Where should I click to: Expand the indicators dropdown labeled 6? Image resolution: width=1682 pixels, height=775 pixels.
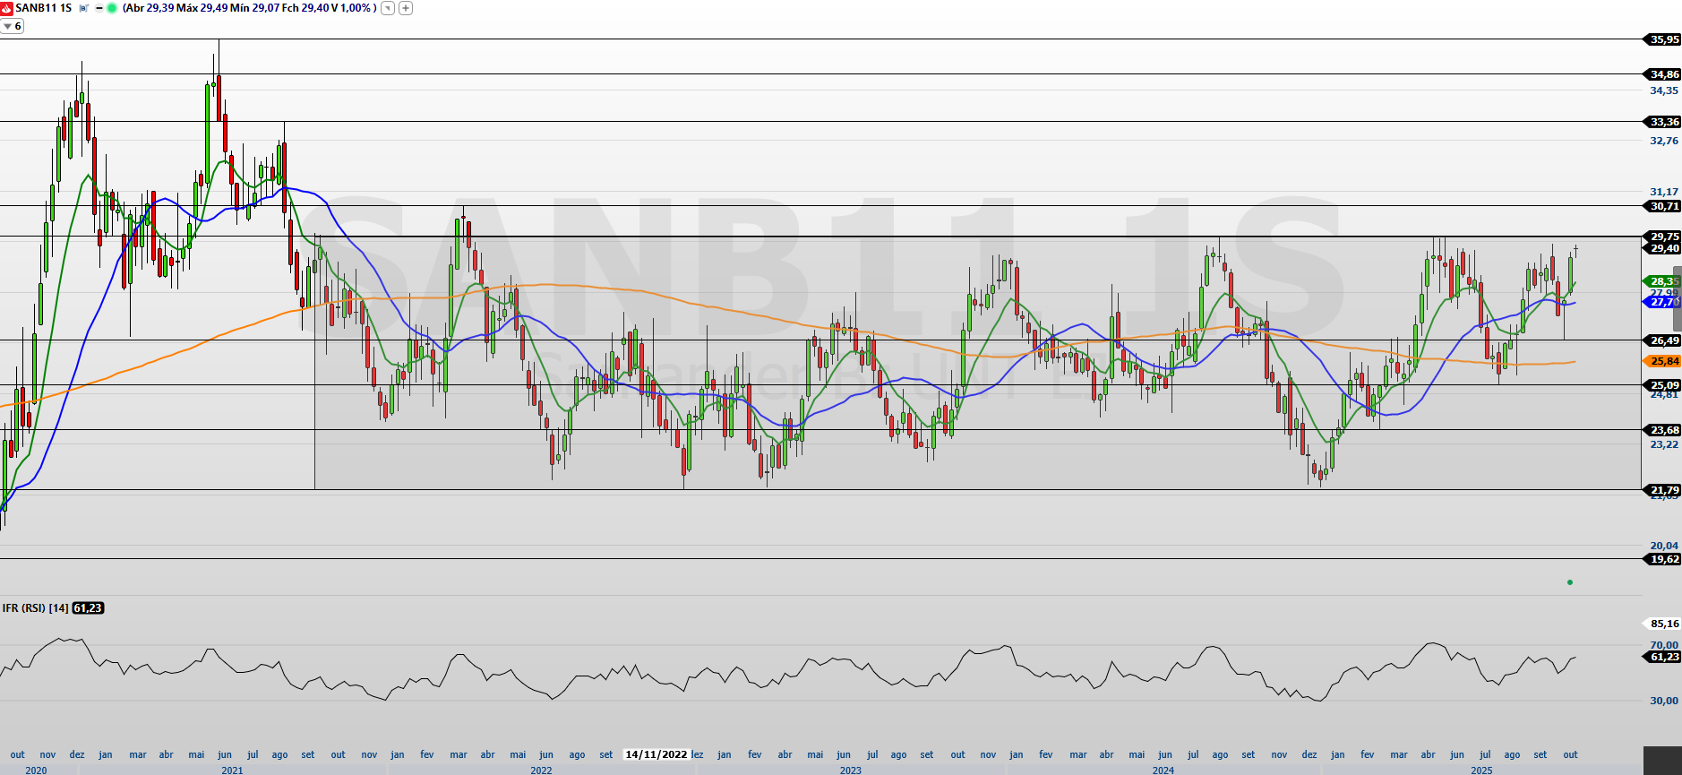[x=13, y=26]
